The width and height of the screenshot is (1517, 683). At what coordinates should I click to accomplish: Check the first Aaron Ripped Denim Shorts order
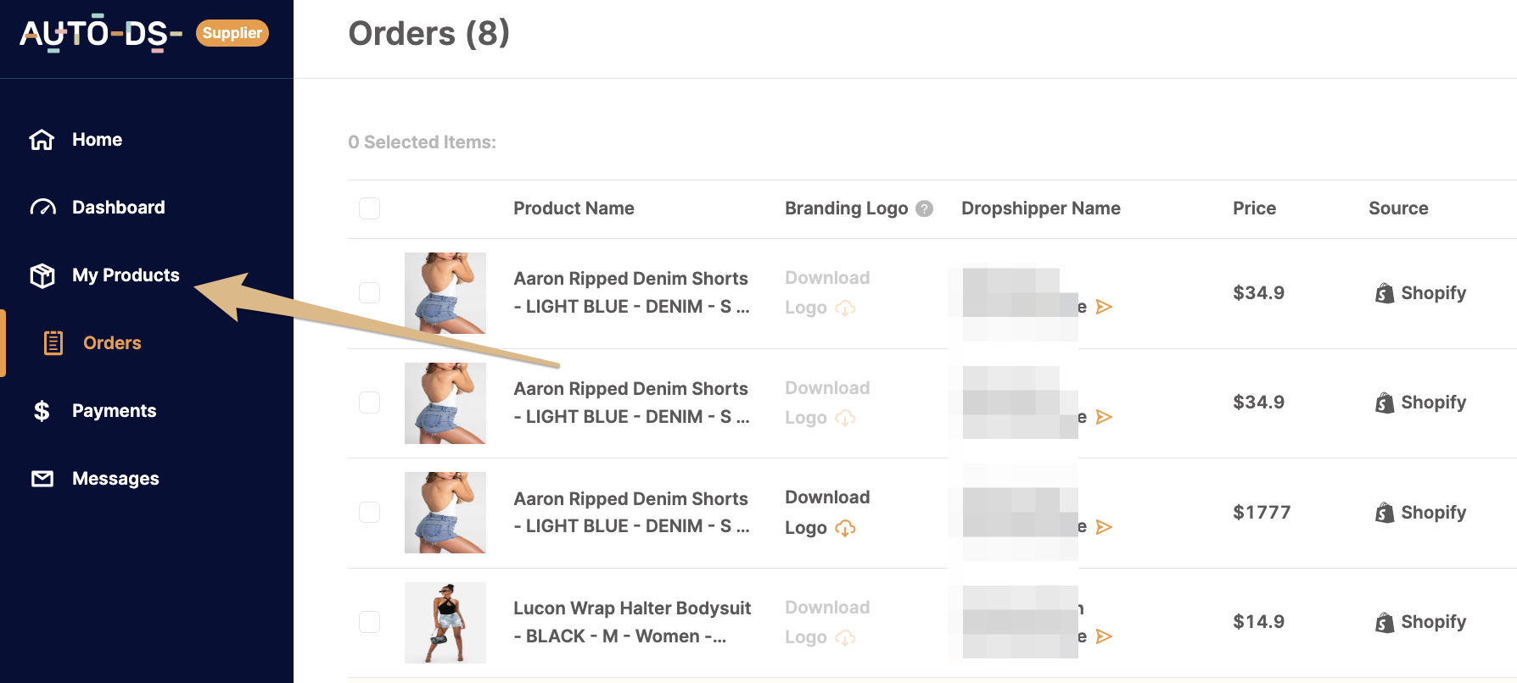click(369, 292)
